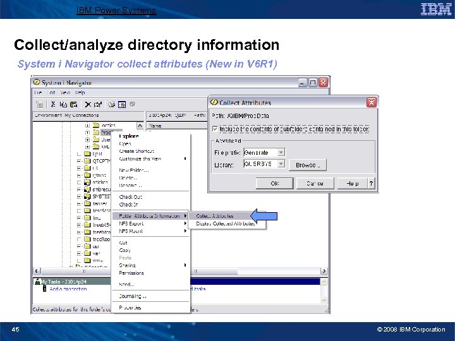Click the Copy toolbar icon
455x341 pixels.
point(63,104)
